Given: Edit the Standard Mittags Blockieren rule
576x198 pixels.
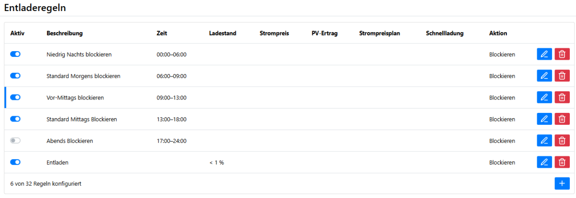Looking at the screenshot, I should click(x=544, y=119).
